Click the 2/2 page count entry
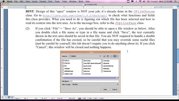The width and height of the screenshot is (179, 101). 36,98
